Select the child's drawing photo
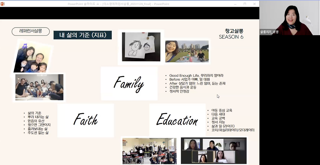The image size is (320, 165). (141, 47)
